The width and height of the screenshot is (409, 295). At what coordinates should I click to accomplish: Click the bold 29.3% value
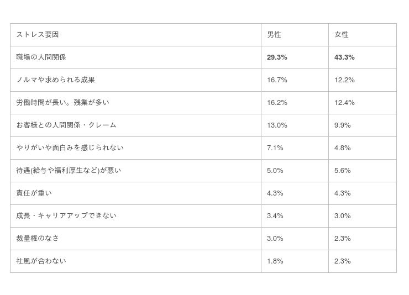click(277, 57)
